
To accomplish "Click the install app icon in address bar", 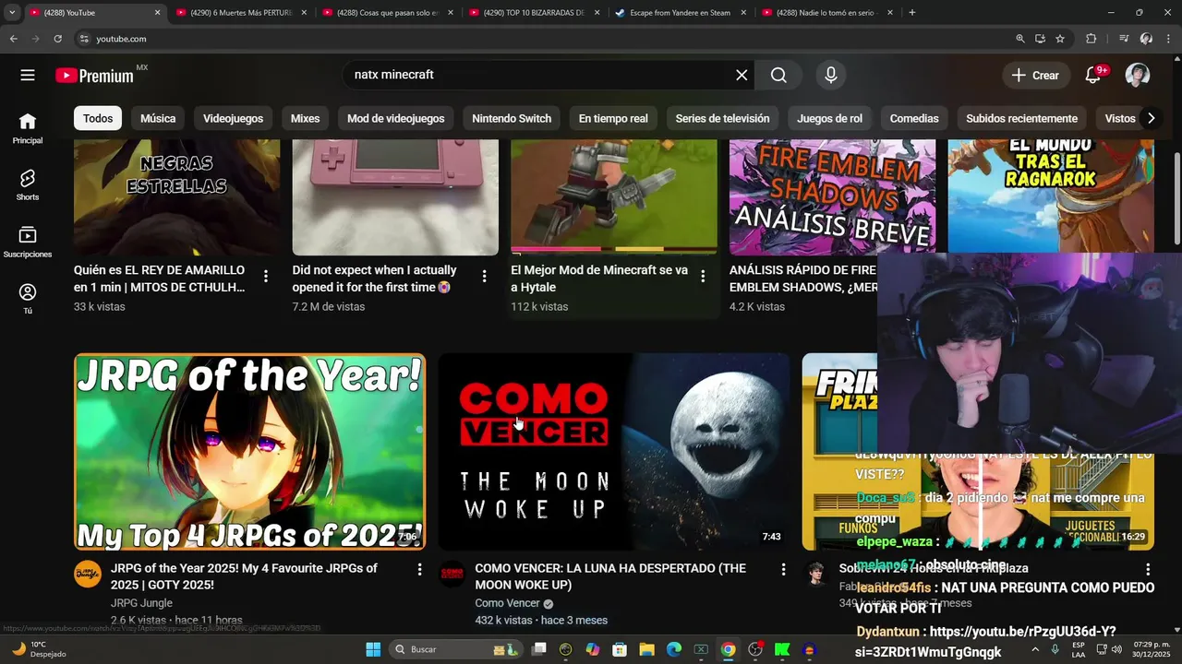I will pos(1040,39).
